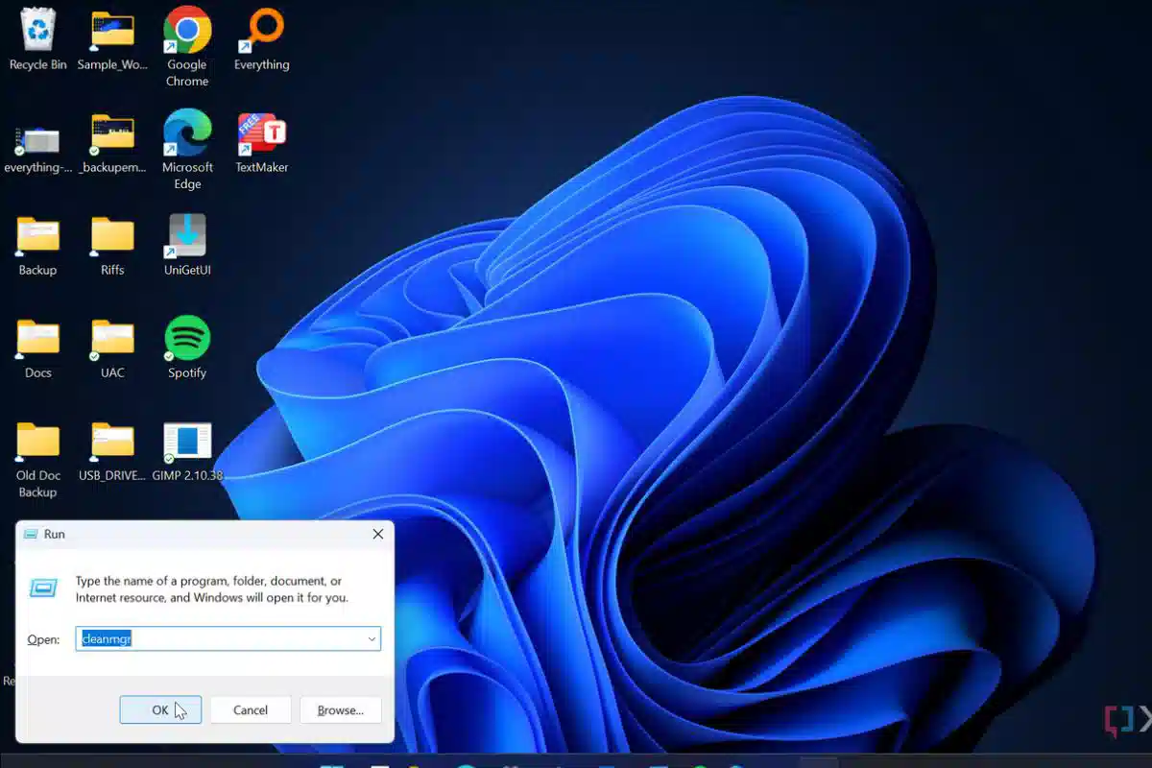Expand the Open field dropdown arrow

[372, 639]
